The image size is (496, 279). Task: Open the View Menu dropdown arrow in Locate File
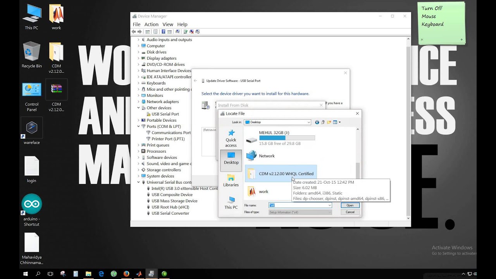(x=340, y=122)
